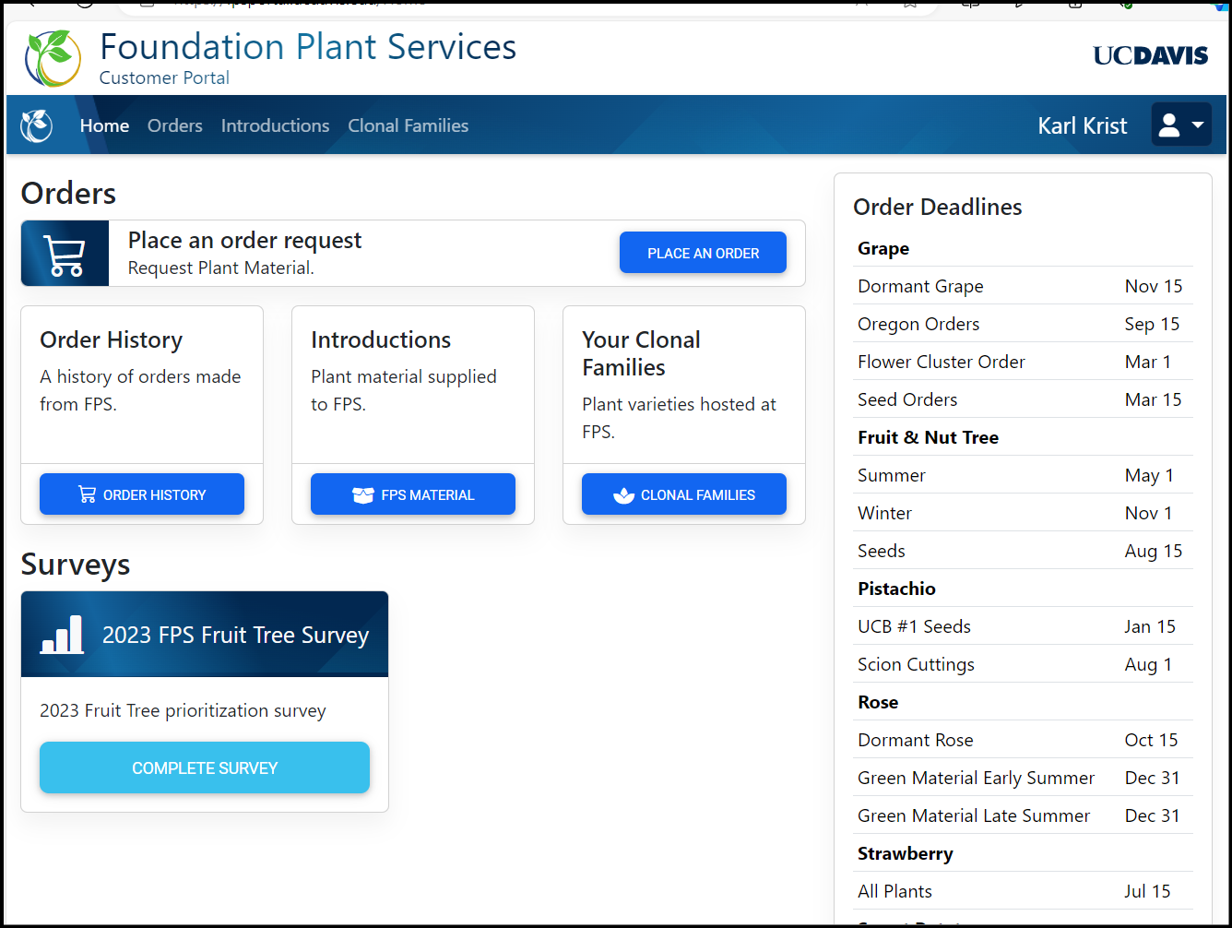Click the Karl Krist username
1232x928 pixels.
pos(1082,125)
